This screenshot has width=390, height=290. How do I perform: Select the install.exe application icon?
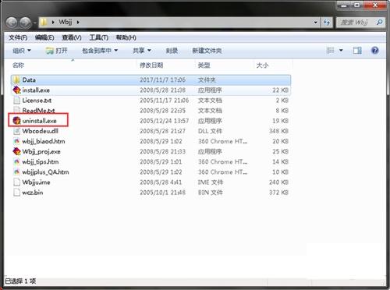click(x=16, y=90)
